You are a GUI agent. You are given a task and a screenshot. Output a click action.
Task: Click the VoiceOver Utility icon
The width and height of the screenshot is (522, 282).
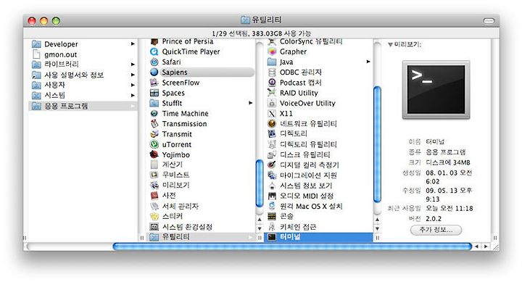[x=272, y=103]
